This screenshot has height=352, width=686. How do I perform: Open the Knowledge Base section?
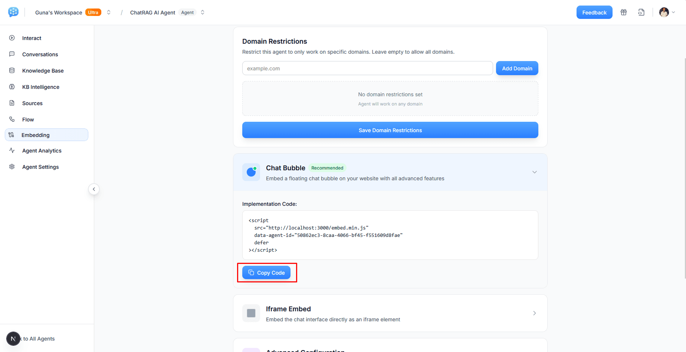(46, 71)
